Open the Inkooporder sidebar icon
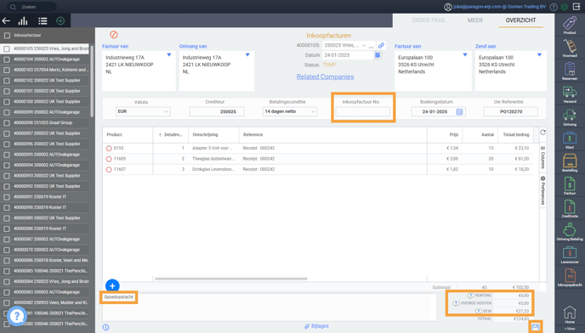This screenshot has width=585, height=333. pyautogui.click(x=570, y=278)
